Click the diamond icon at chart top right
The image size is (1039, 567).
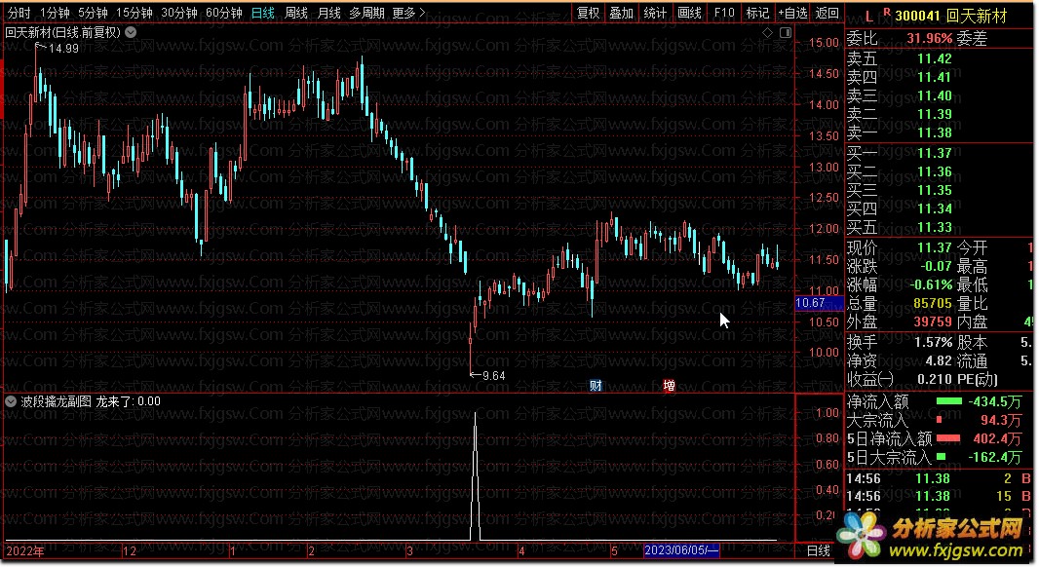pyautogui.click(x=767, y=32)
